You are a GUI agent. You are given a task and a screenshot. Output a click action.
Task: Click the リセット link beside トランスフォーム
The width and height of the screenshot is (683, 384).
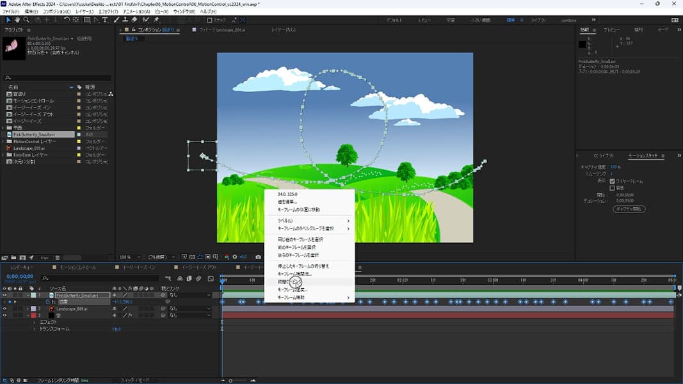[117, 329]
